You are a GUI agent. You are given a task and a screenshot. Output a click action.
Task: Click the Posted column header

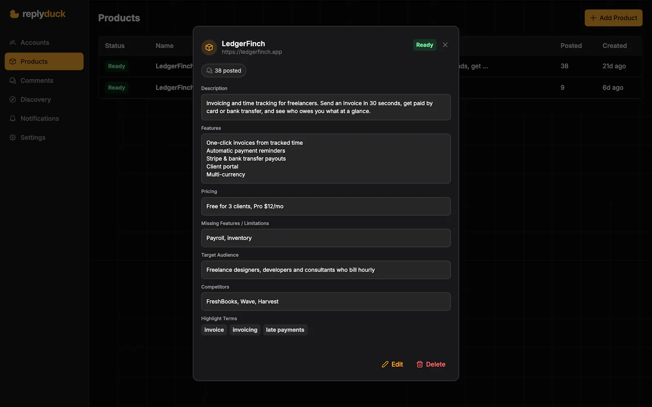point(571,46)
